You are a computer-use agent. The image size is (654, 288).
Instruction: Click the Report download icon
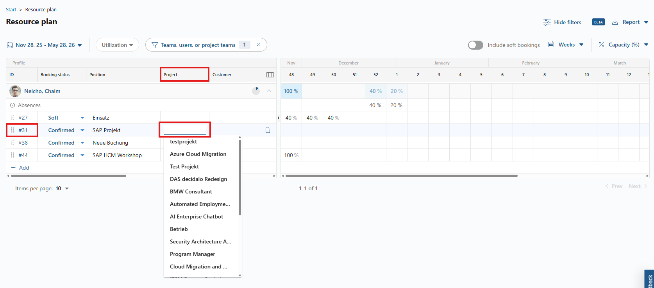615,22
